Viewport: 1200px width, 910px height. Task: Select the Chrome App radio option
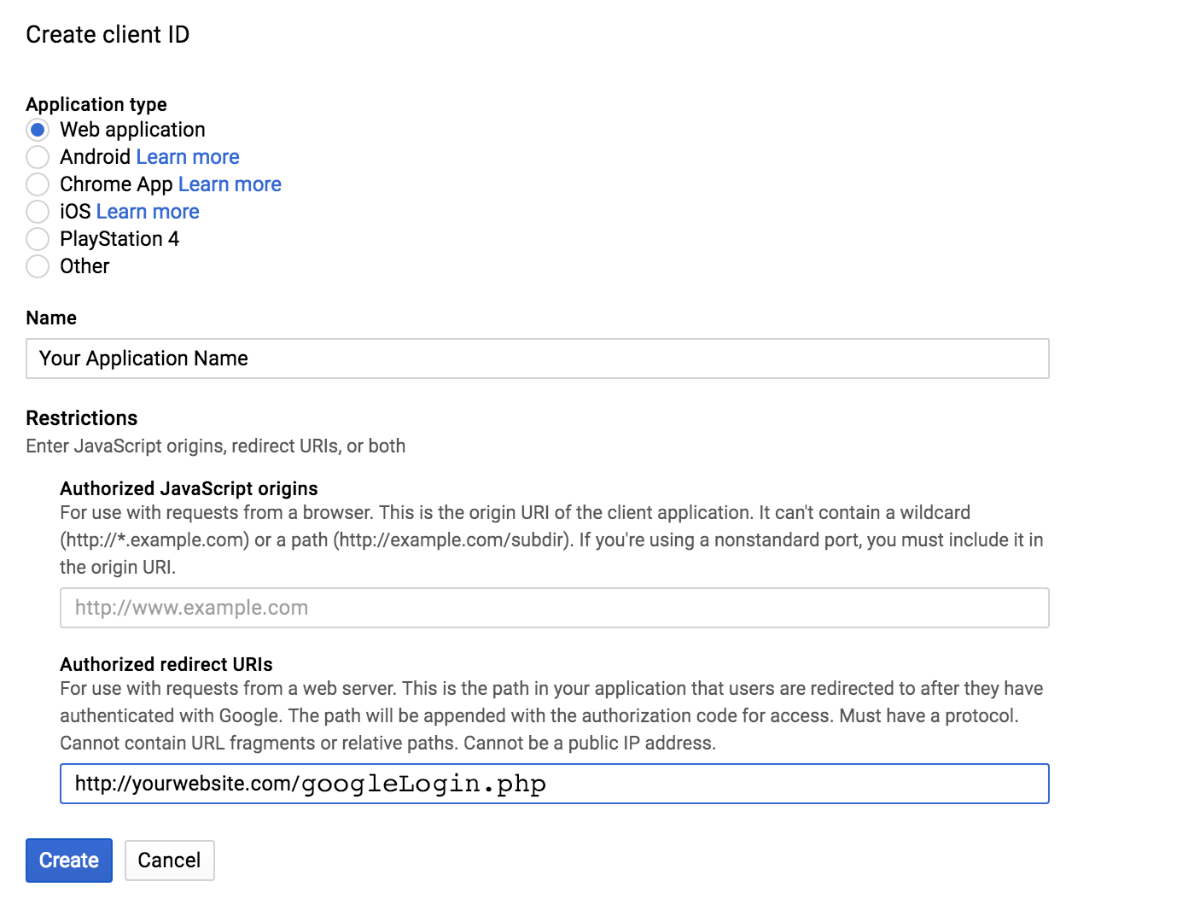38,184
